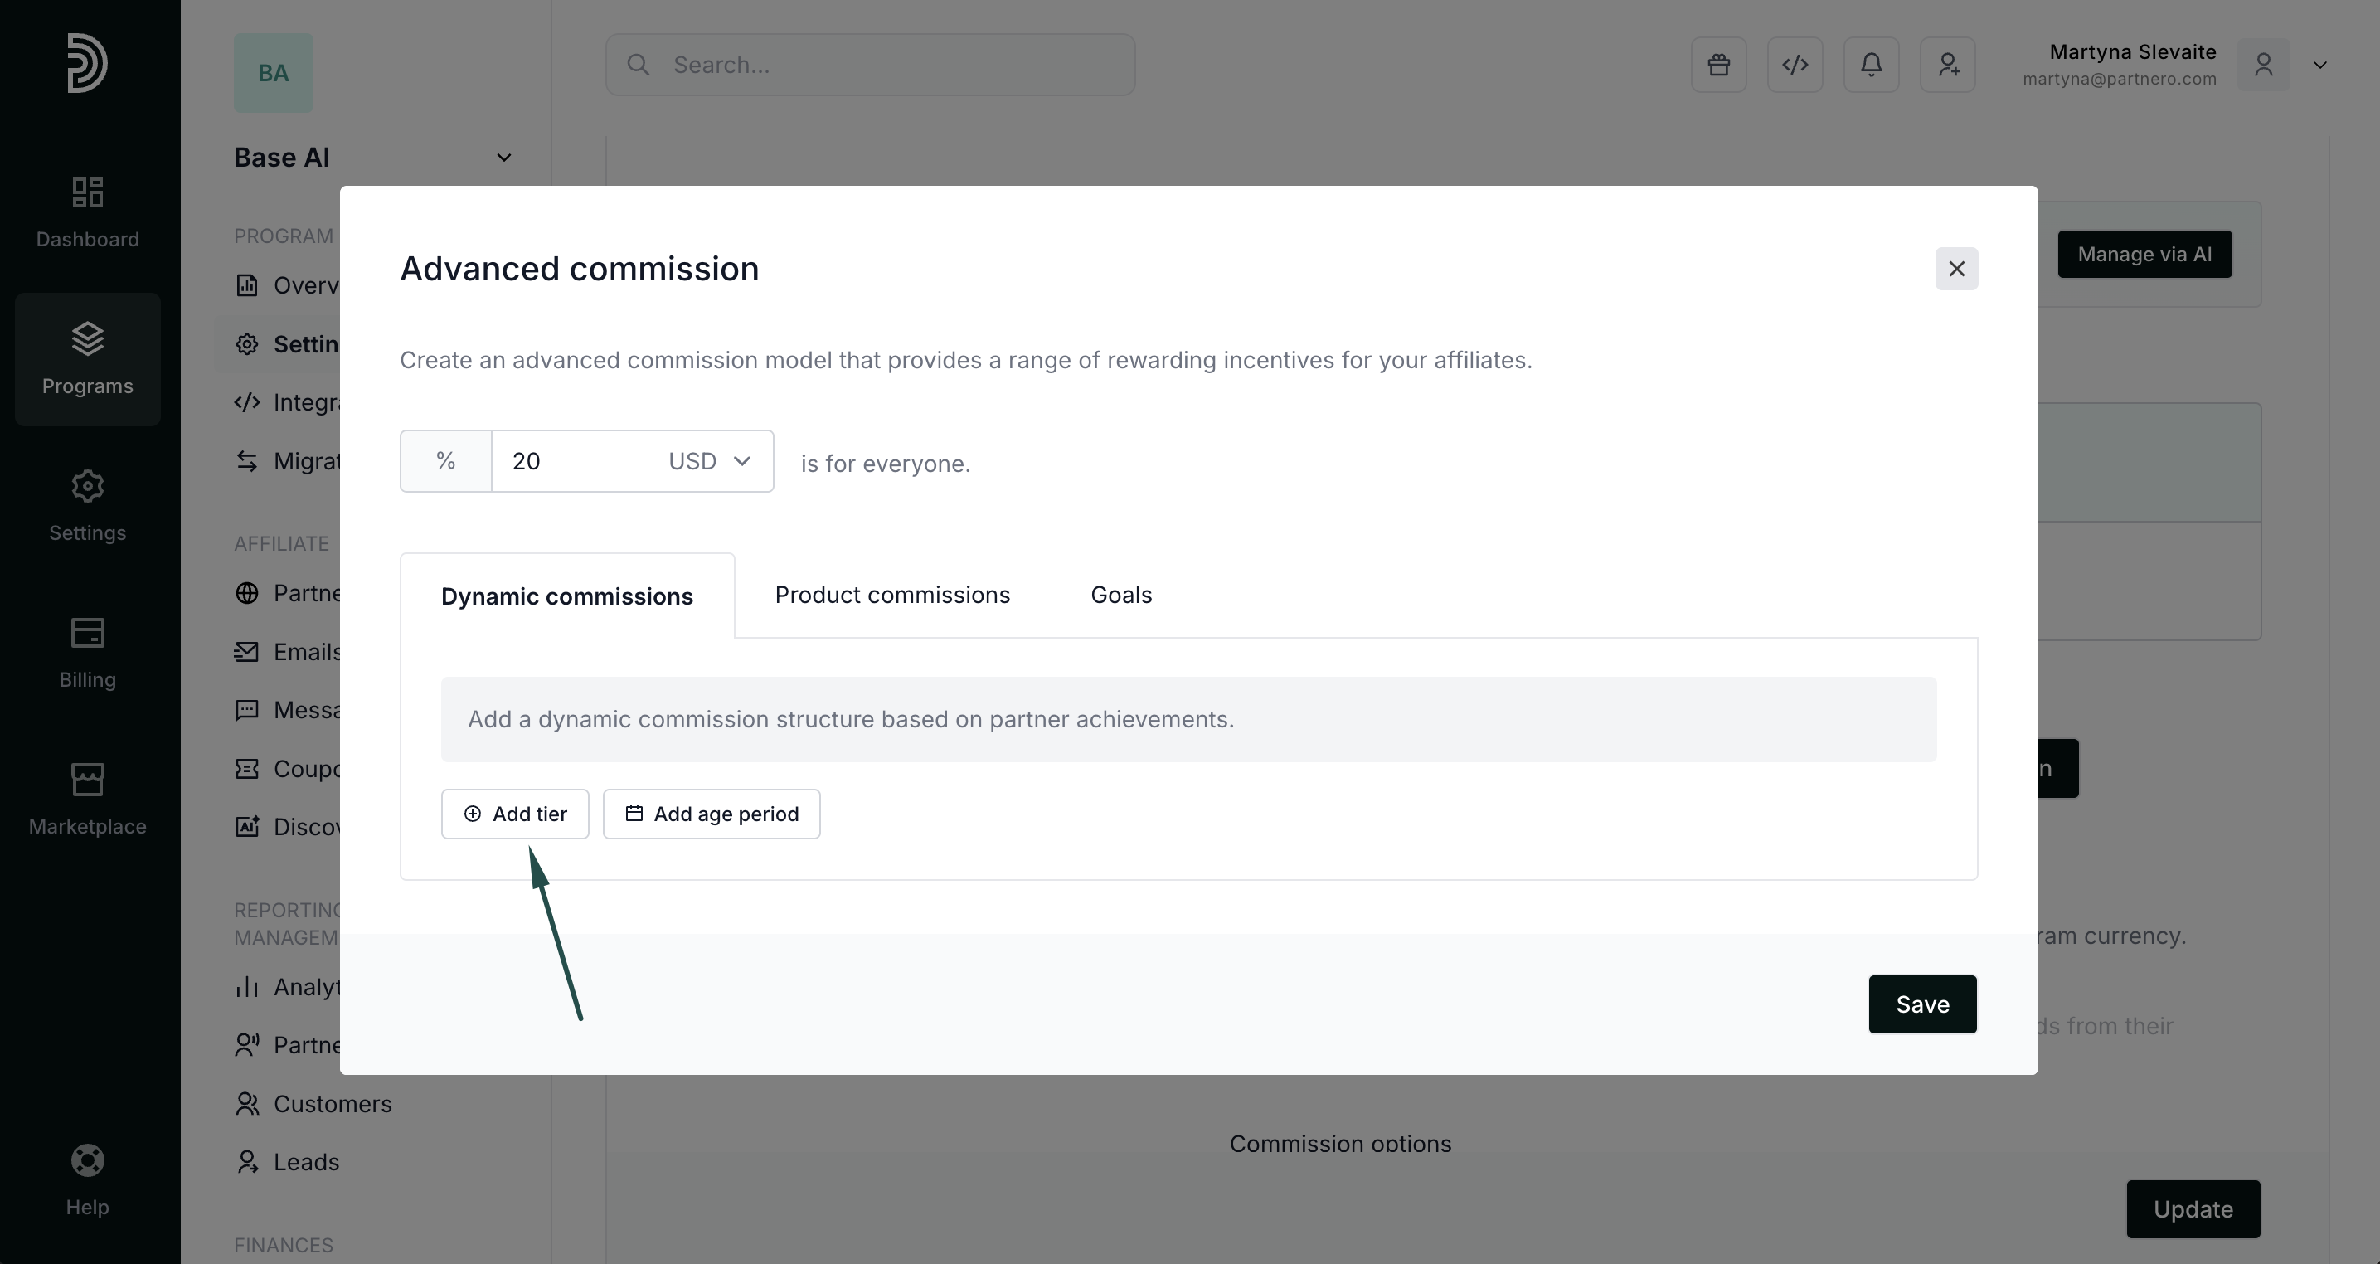Open Dashboard in left sidebar
2380x1264 pixels.
pos(88,212)
